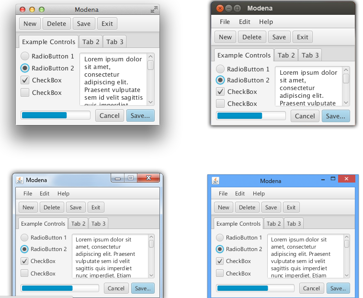
Task: Close the Ubuntu Modena window with orange X
Action: pos(220,9)
